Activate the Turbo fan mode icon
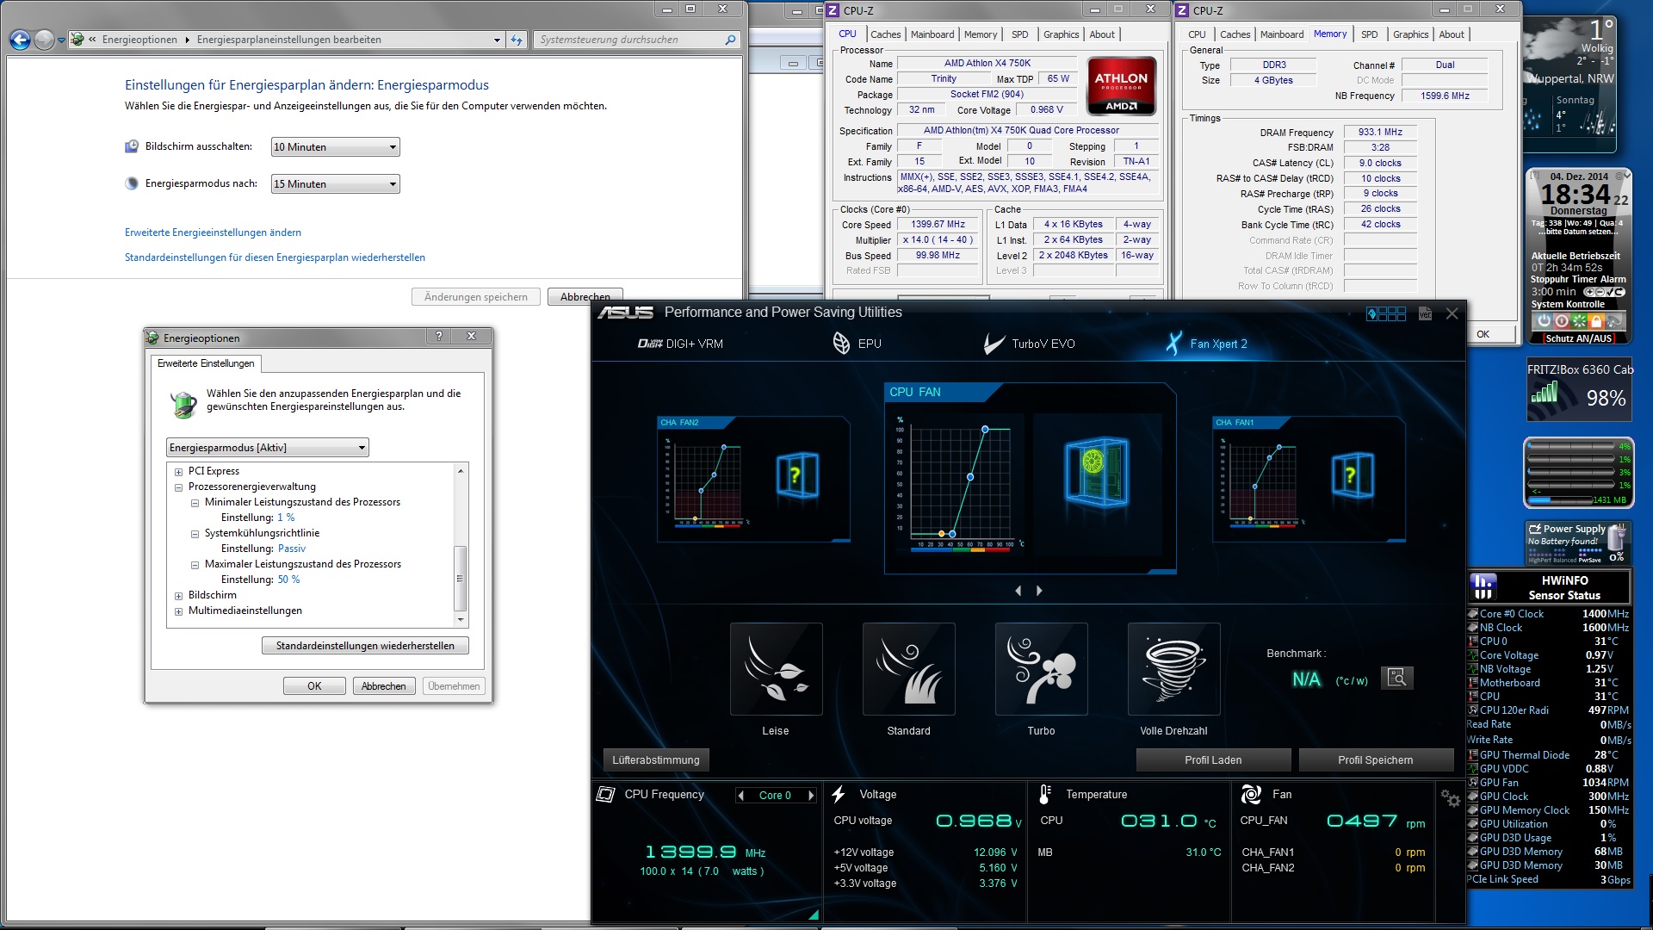Image resolution: width=1653 pixels, height=930 pixels. click(1041, 669)
